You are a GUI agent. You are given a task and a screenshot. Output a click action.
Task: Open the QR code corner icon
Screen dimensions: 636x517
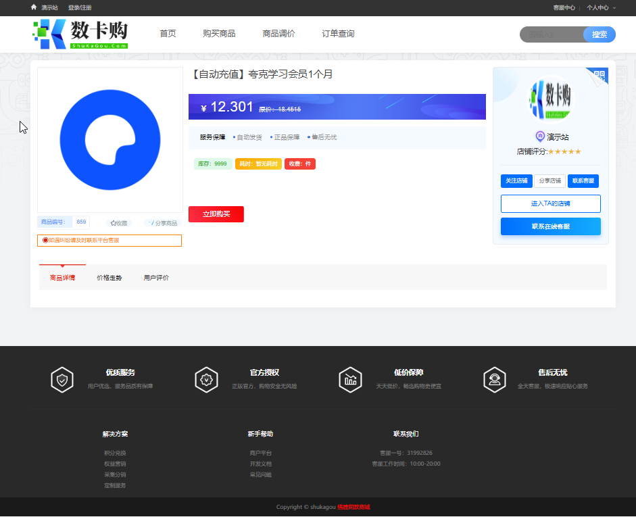(599, 76)
